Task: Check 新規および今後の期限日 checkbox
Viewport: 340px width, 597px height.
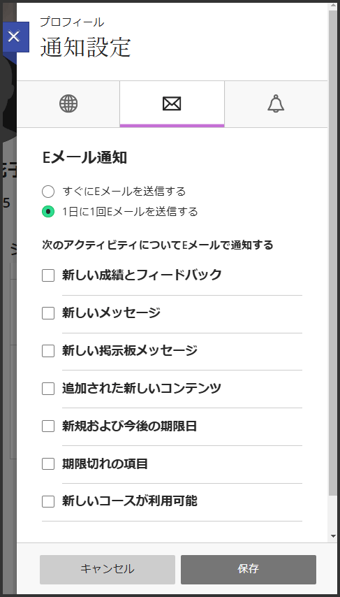Action: (x=48, y=426)
